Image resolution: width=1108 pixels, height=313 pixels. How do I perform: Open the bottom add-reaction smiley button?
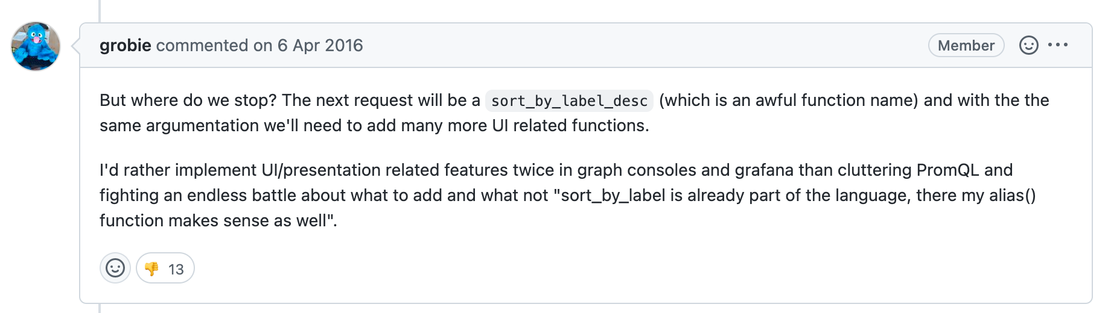point(115,268)
